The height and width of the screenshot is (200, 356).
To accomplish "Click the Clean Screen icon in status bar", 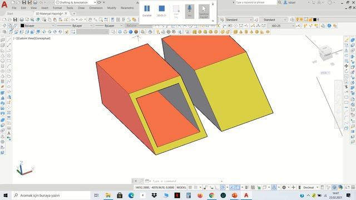I will [347, 187].
